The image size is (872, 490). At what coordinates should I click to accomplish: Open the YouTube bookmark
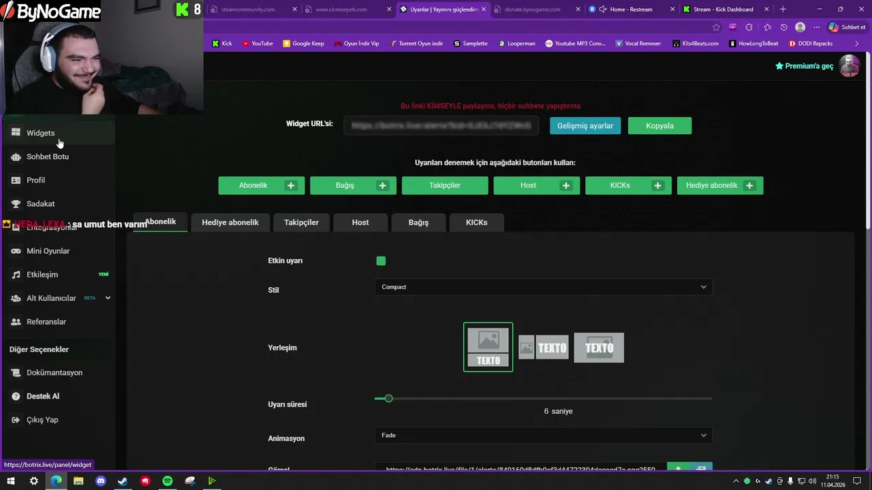coord(258,44)
